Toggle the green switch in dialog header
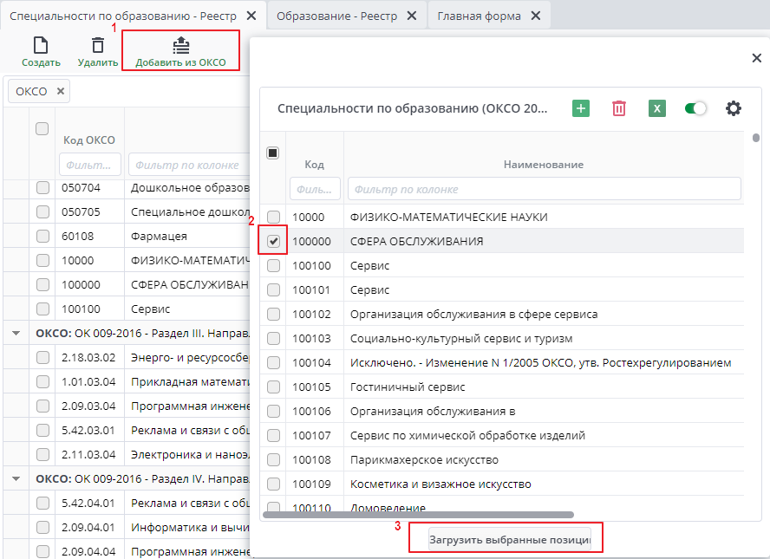 pos(695,108)
